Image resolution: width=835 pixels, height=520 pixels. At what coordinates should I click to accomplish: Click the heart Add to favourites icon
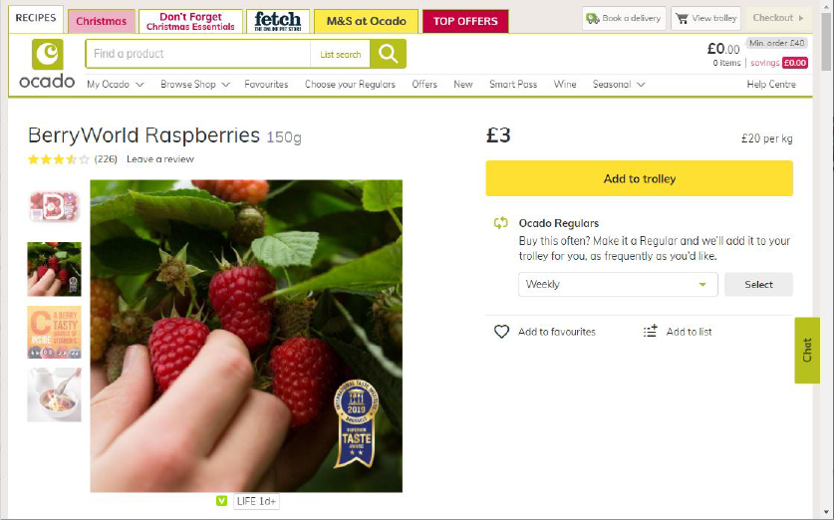501,332
